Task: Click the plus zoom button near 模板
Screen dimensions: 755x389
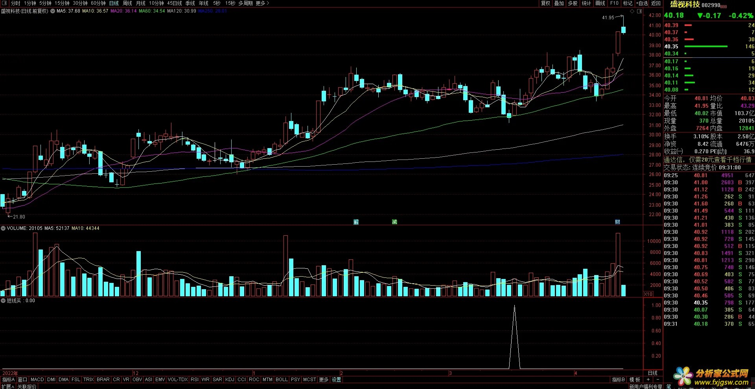Action: (x=648, y=380)
